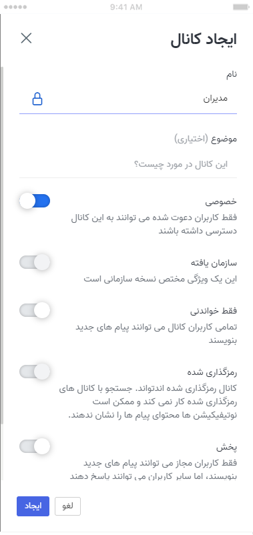Click the name field containing مدیران

coord(128,99)
